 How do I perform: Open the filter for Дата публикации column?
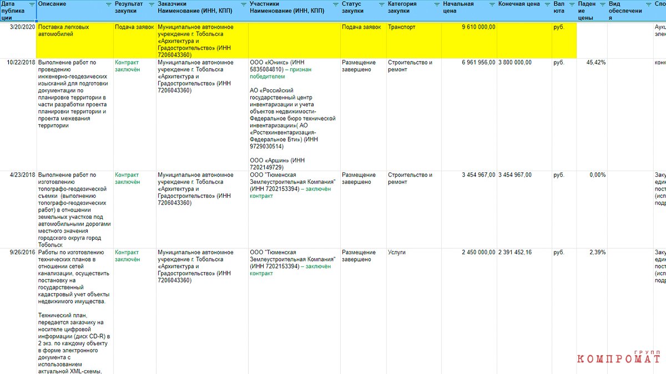click(32, 4)
